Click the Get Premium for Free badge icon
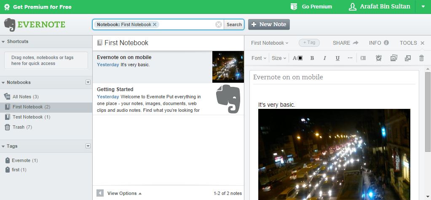This screenshot has width=431, height=200. (7, 7)
